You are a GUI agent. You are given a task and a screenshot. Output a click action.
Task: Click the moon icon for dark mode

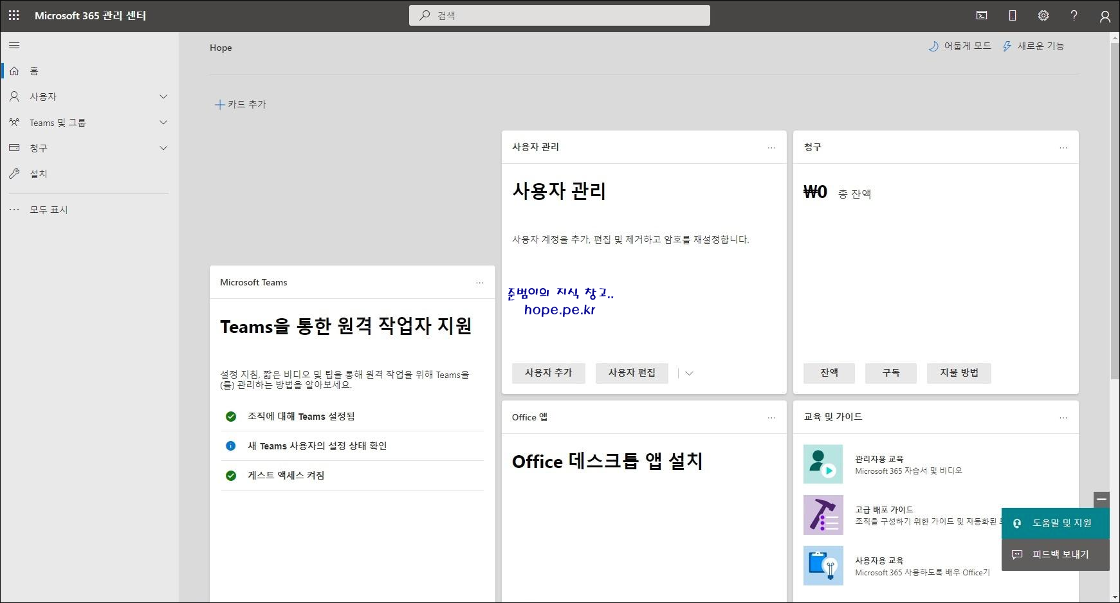(x=933, y=46)
